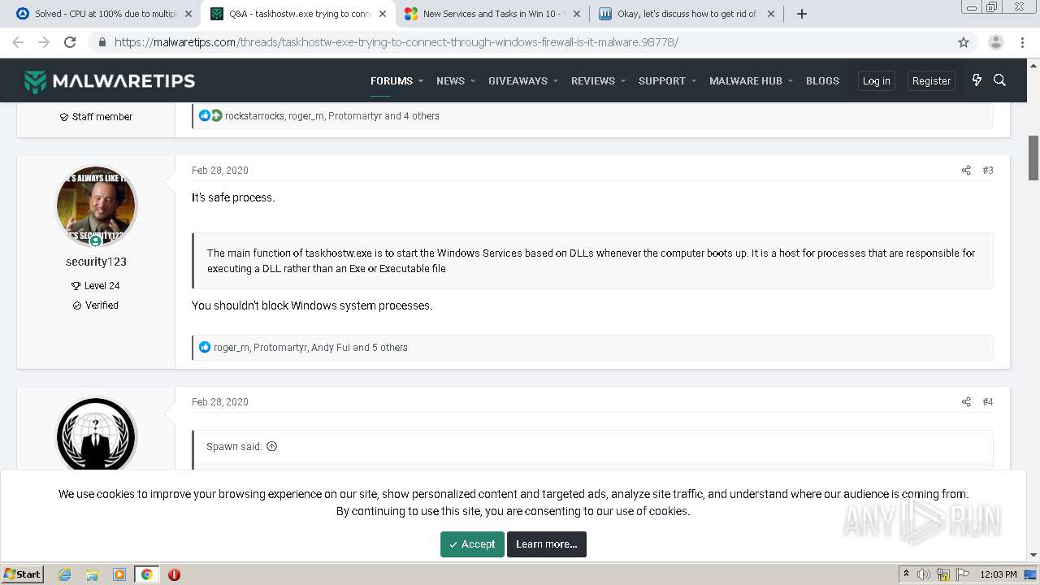Open Internet Explorer from the taskbar

[65, 574]
